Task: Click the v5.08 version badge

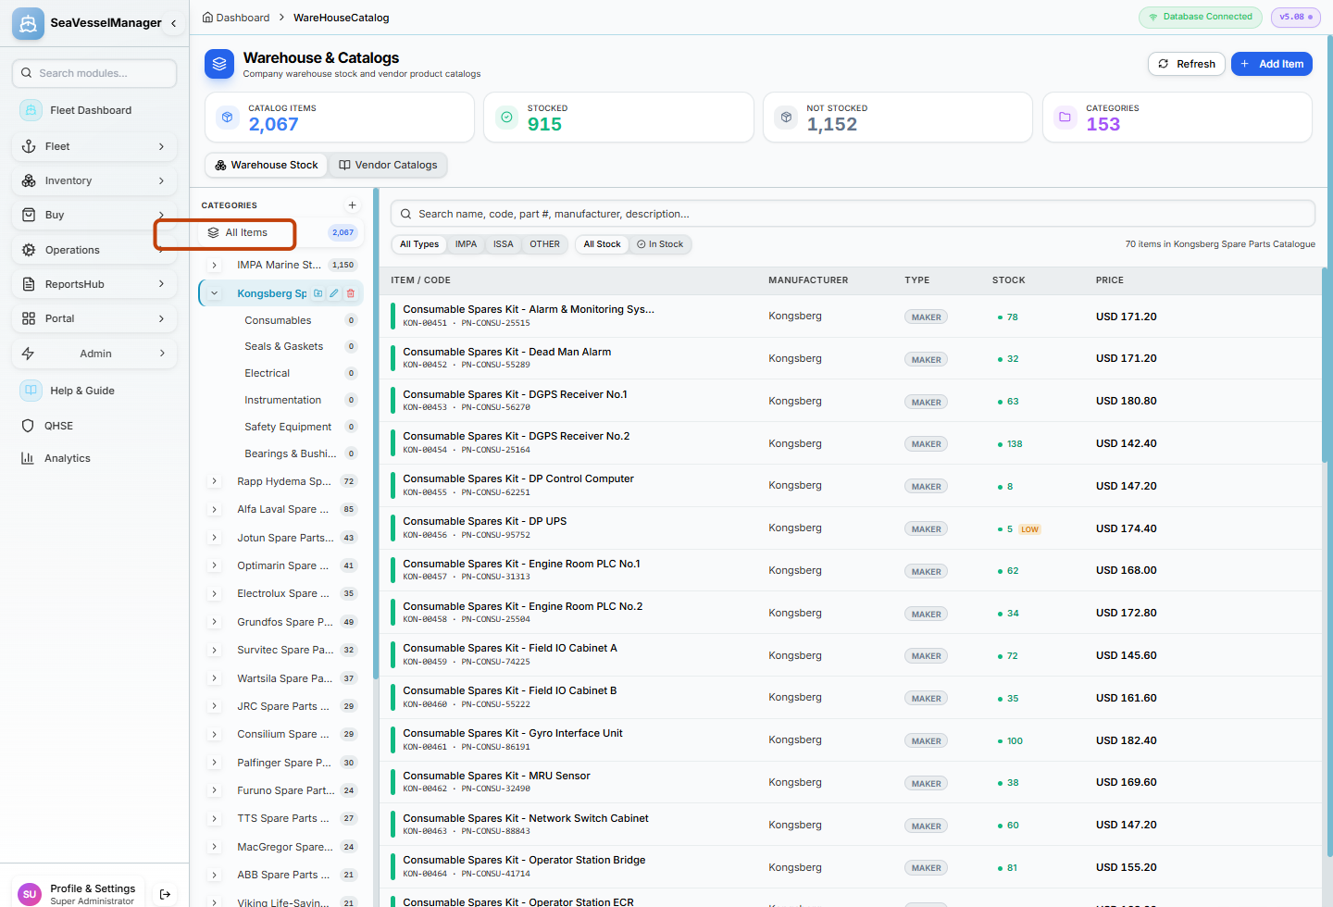Action: tap(1295, 17)
